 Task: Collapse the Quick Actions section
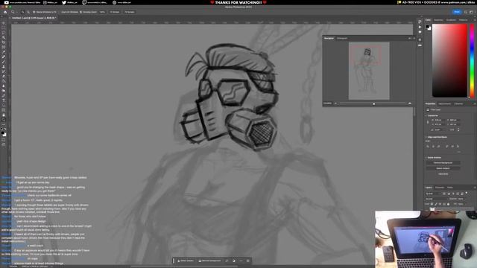426,158
